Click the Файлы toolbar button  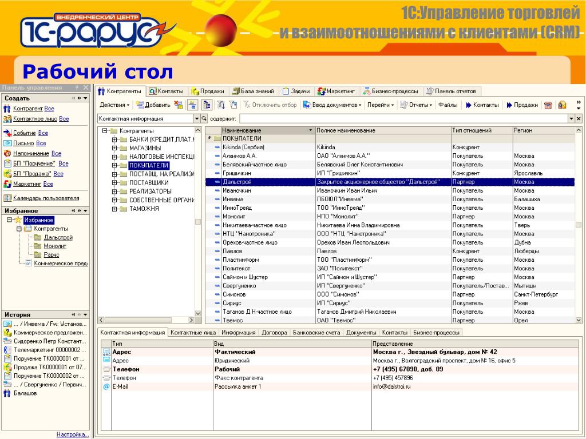[x=448, y=105]
